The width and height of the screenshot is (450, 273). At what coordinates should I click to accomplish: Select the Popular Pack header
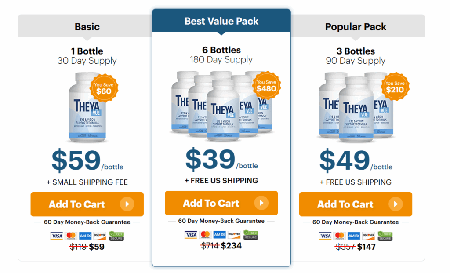[356, 27]
